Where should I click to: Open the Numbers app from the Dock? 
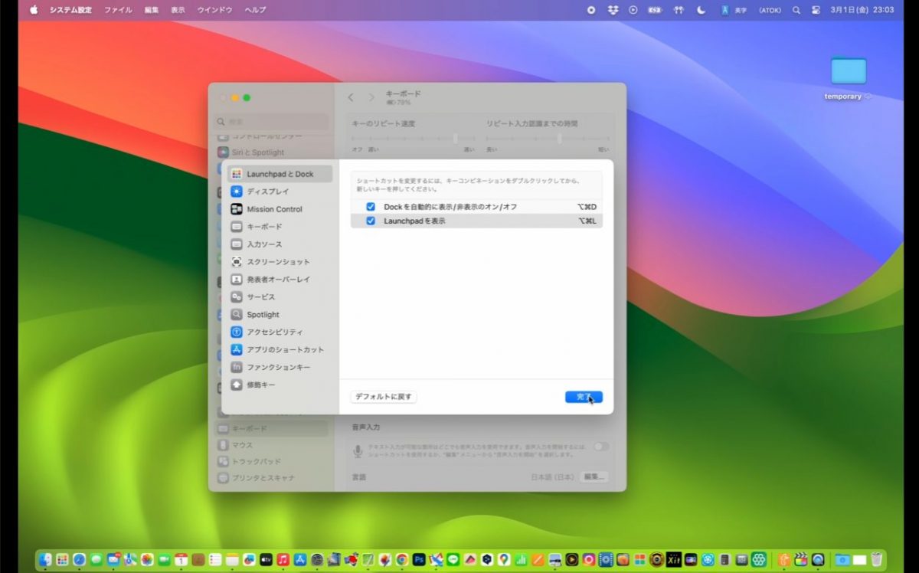pos(521,560)
